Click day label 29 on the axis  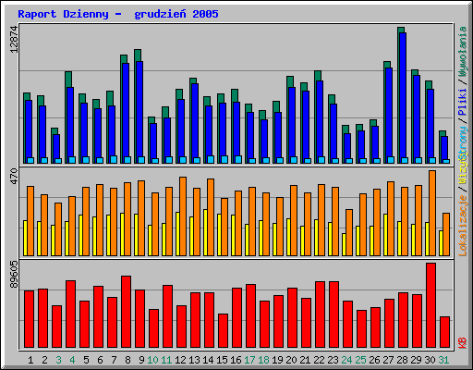tap(416, 360)
